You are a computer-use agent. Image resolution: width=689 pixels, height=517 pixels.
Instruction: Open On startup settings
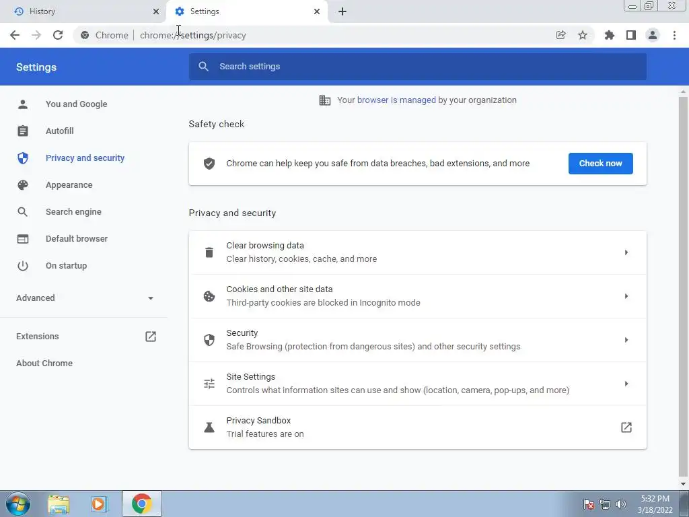[x=67, y=265]
